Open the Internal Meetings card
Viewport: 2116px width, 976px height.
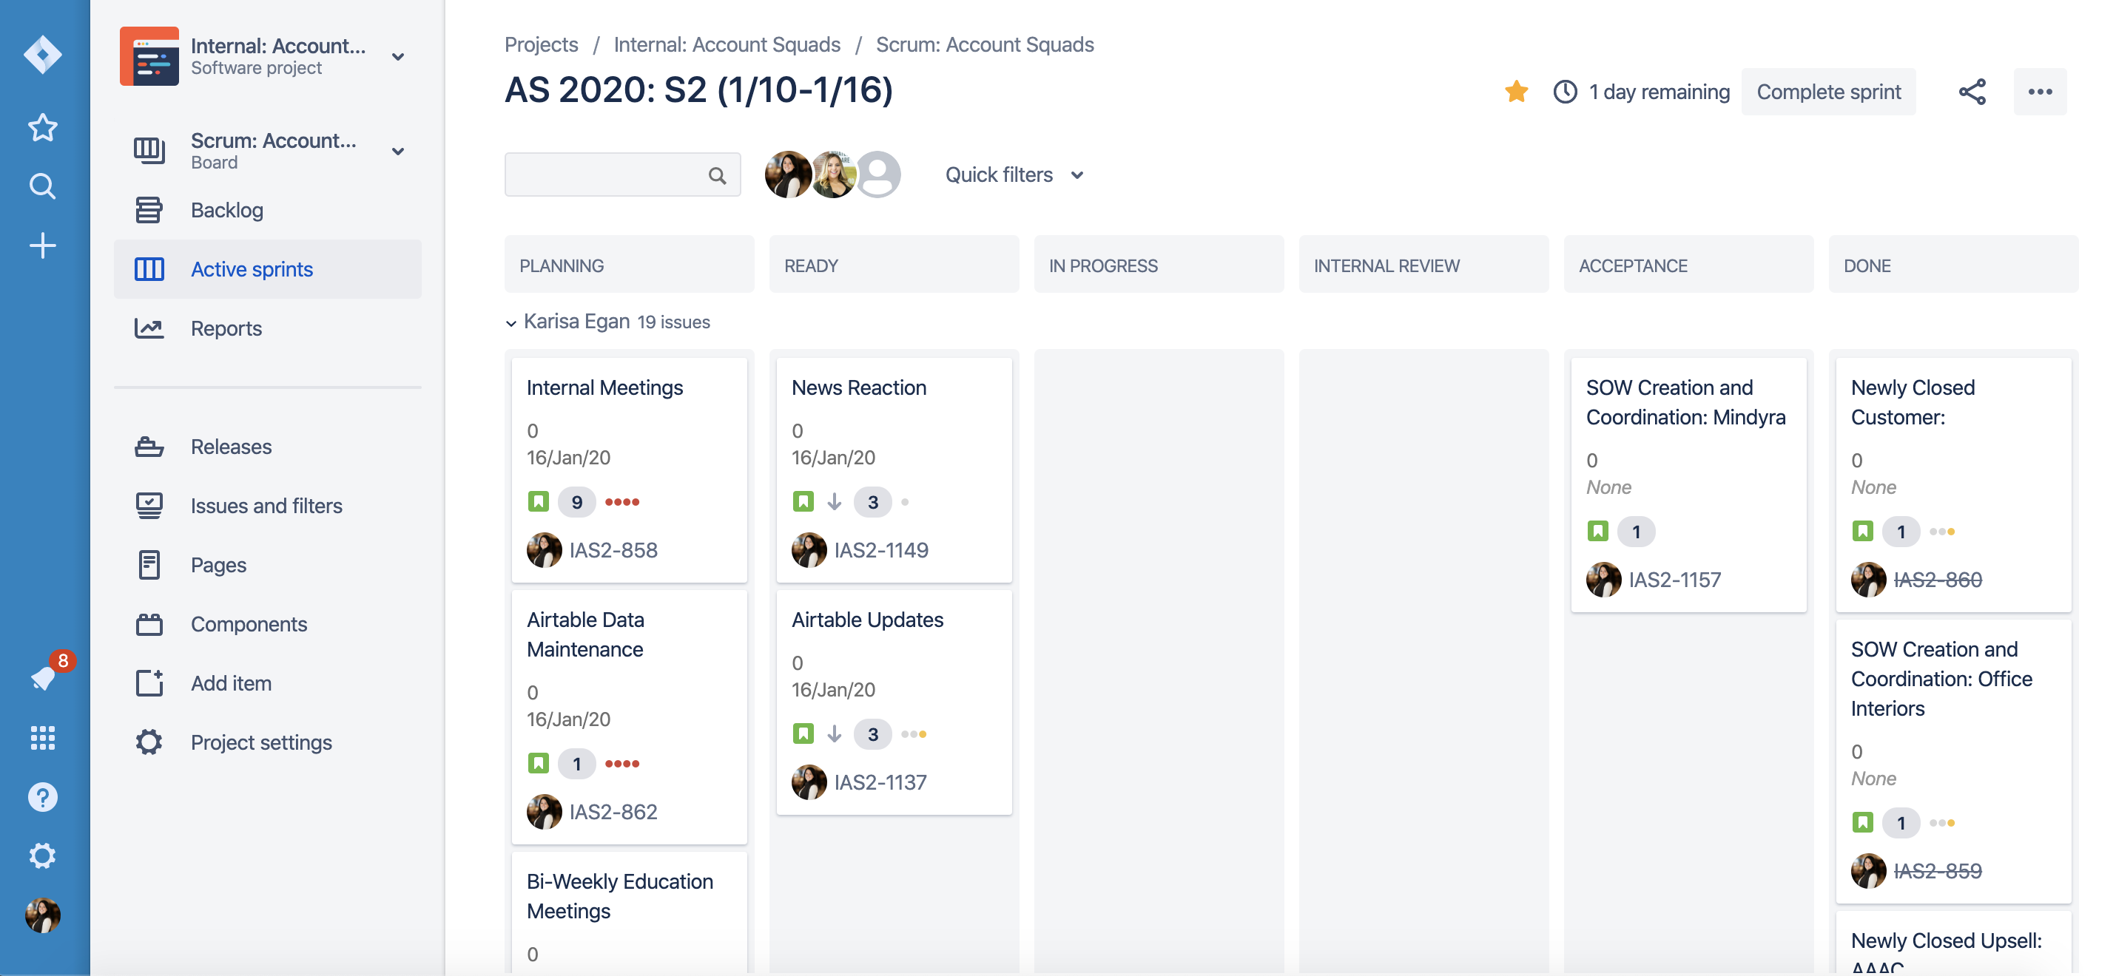(628, 470)
